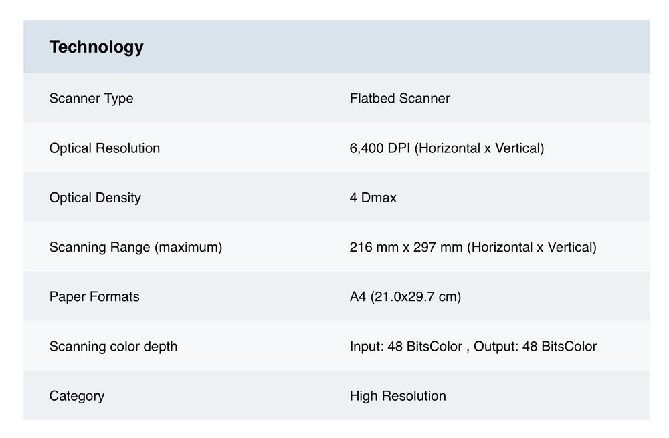Select the Optical Resolution label
This screenshot has height=438, width=669.
click(104, 148)
